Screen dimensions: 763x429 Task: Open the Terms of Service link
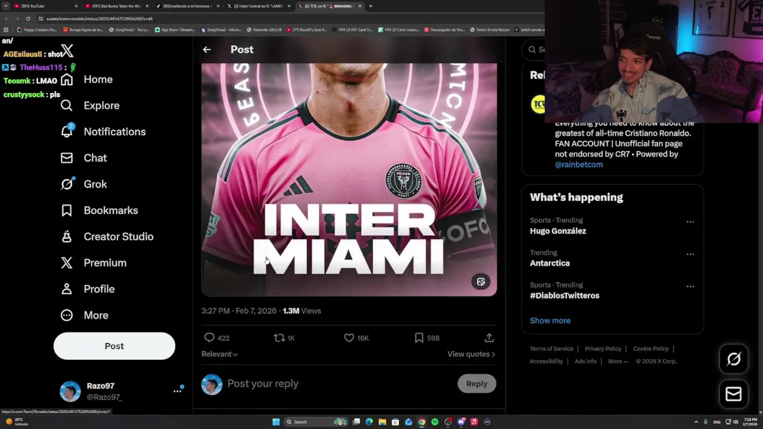tap(551, 349)
